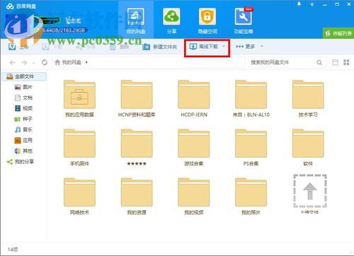Select 文档 category in sidebar
This screenshot has height=256, width=354.
click(23, 98)
